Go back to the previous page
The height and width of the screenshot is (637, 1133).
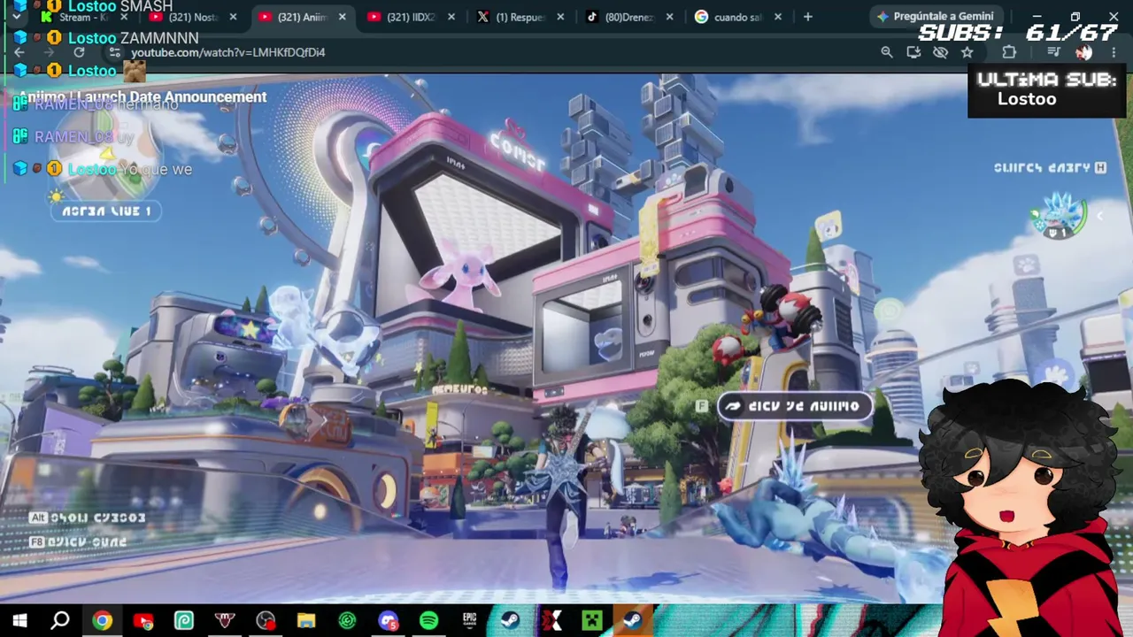coord(19,52)
